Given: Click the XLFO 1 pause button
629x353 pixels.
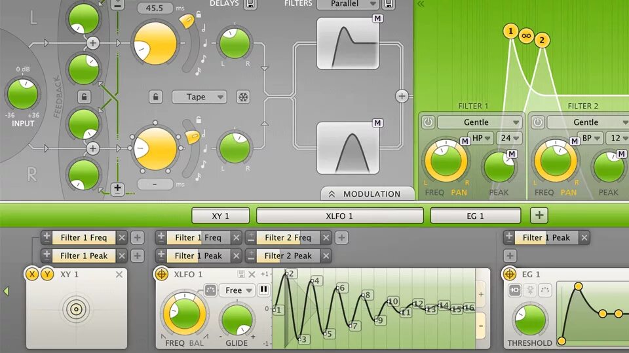Looking at the screenshot, I should click(x=263, y=290).
